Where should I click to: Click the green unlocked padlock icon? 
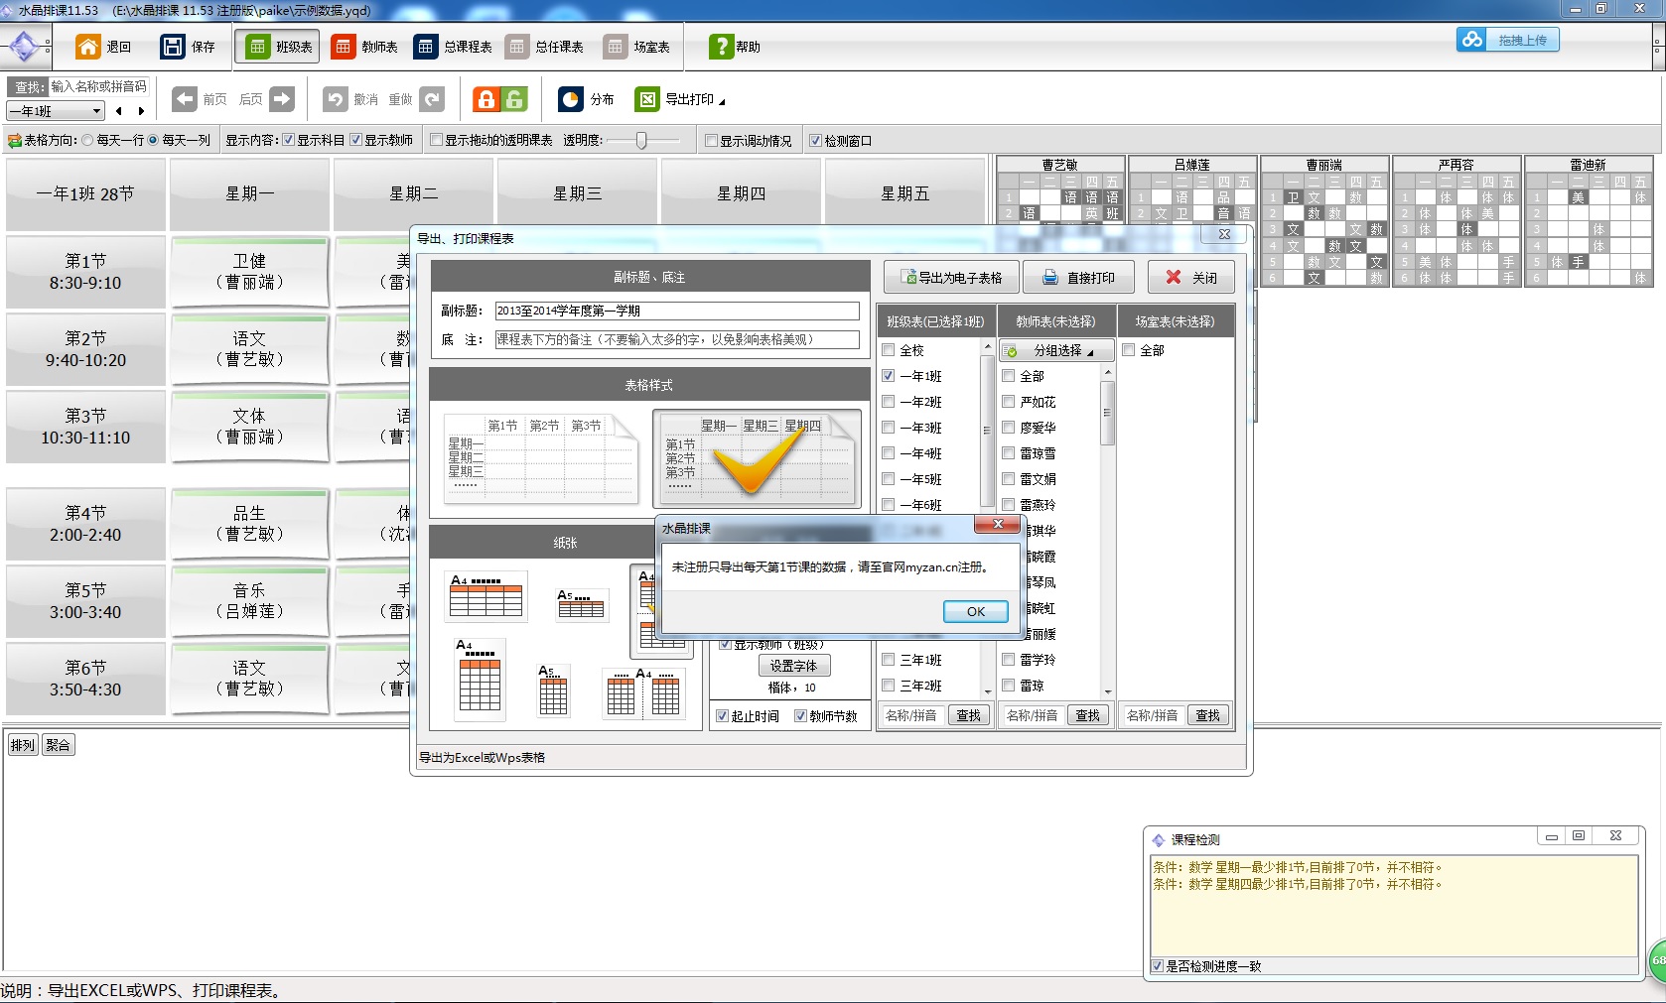coord(514,99)
